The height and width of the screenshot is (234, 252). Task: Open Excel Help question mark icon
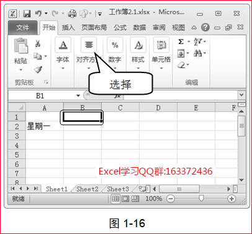(x=205, y=27)
